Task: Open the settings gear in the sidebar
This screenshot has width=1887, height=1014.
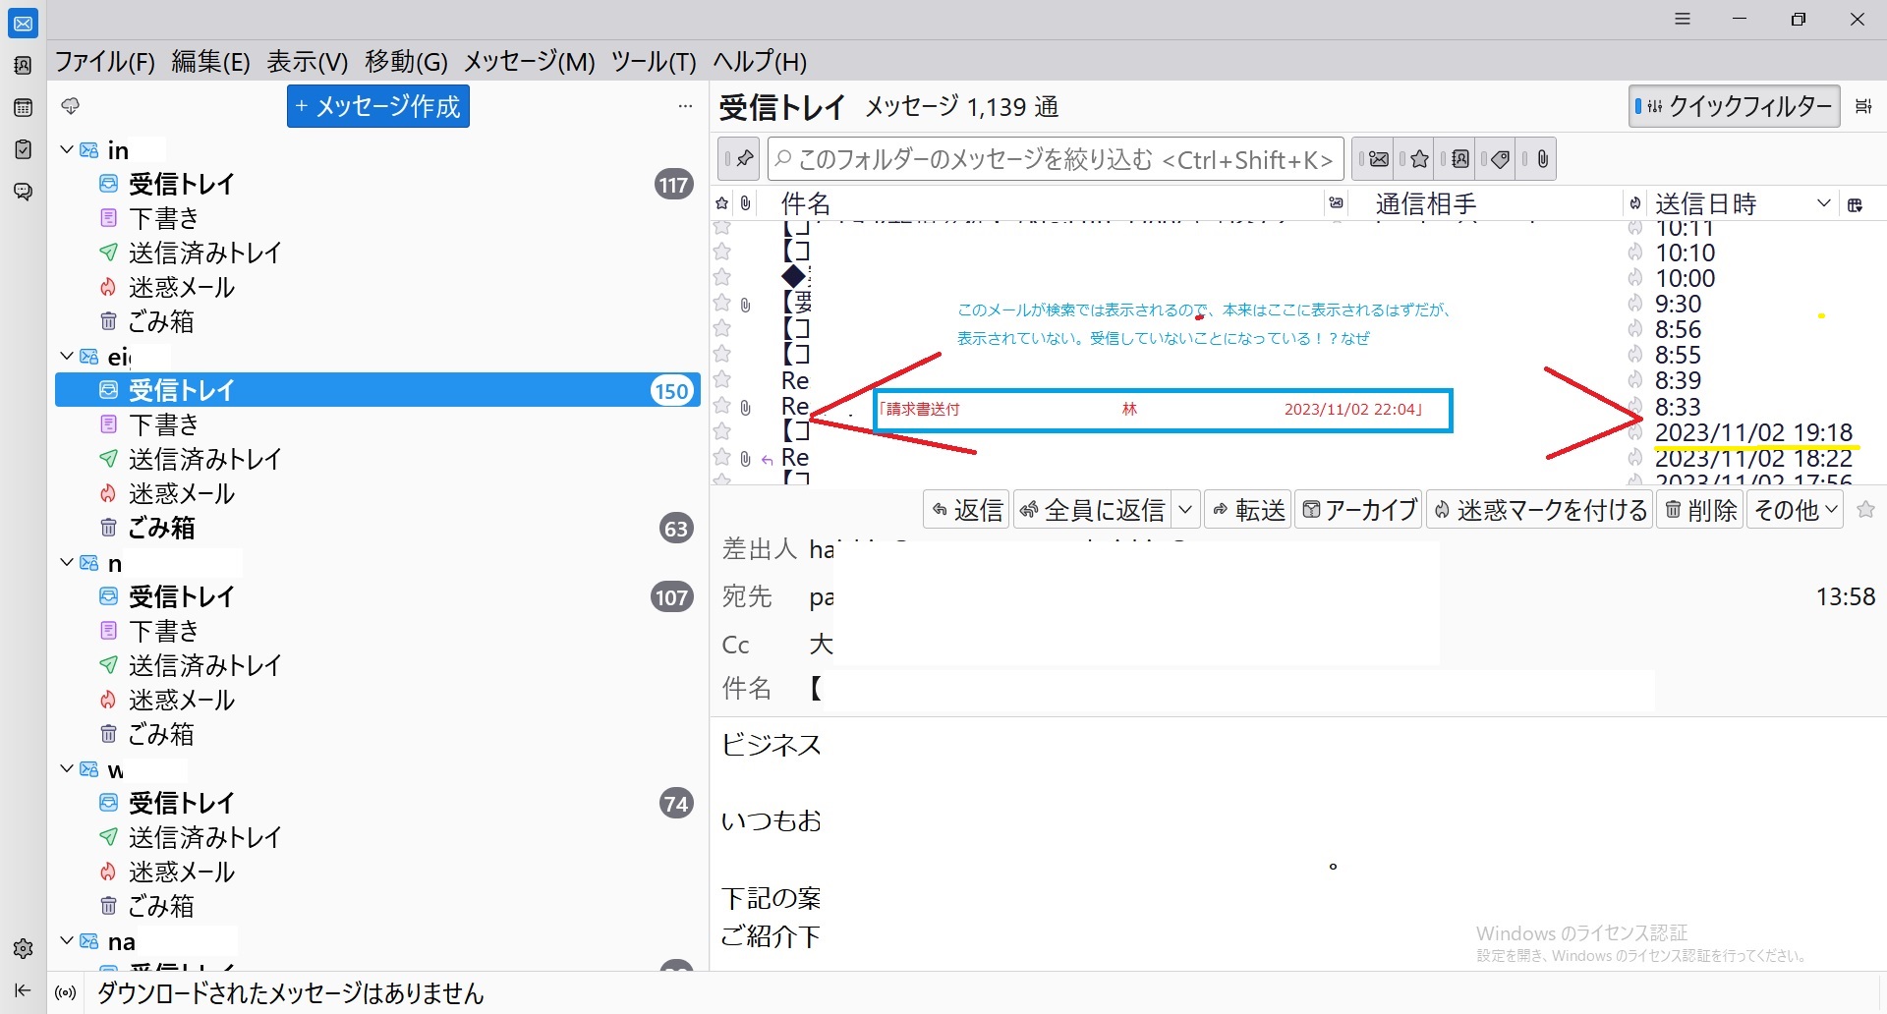Action: (23, 949)
